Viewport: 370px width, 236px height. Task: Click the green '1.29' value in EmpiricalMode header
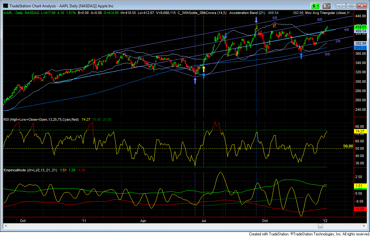71,170
